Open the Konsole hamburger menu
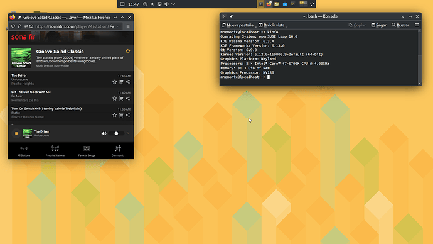 tap(417, 25)
